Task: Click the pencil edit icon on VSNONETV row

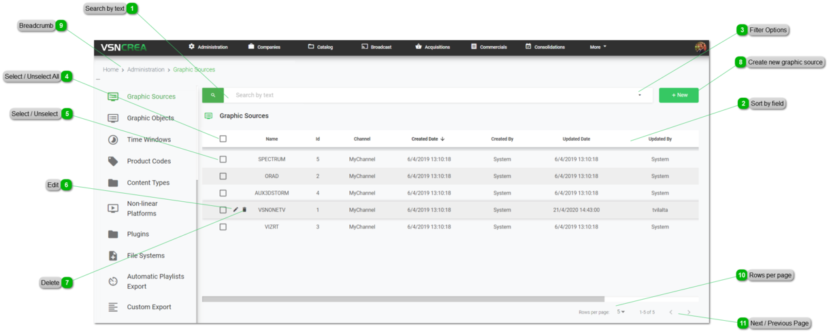Action: 235,210
